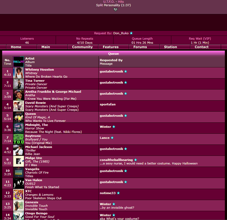Click the star icon next to Don_Ruko
The height and width of the screenshot is (220, 227).
point(131,33)
